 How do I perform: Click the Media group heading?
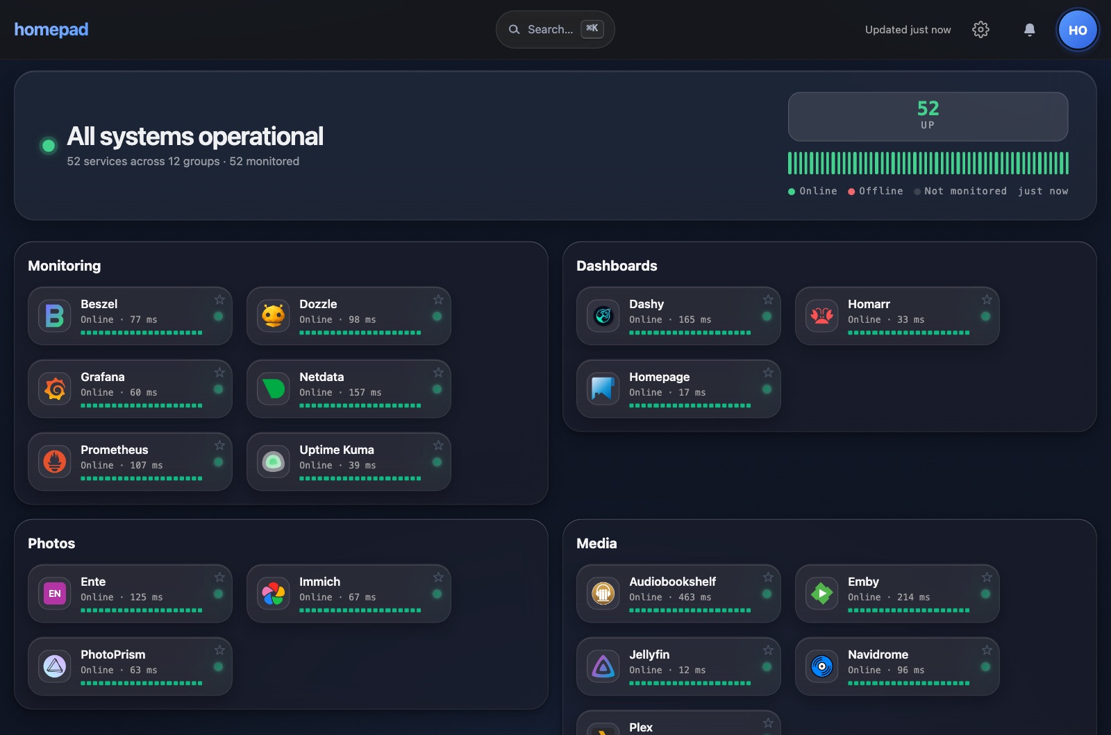click(x=596, y=543)
